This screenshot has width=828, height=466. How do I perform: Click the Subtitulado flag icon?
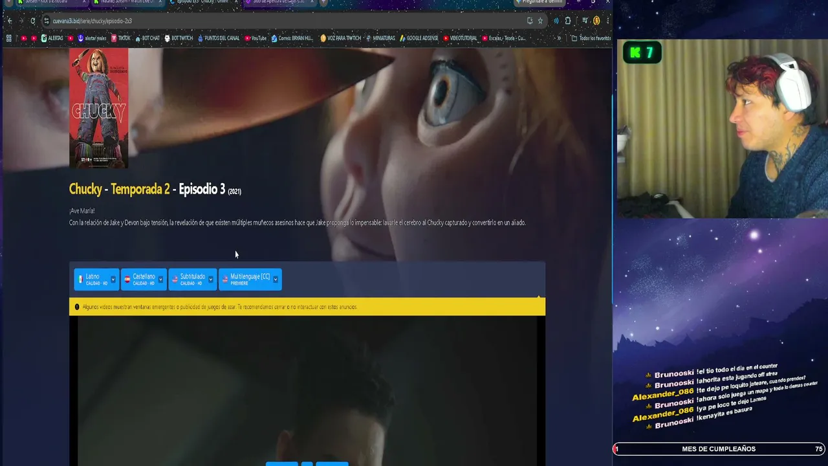175,280
